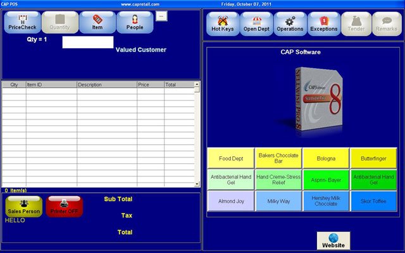Image resolution: width=405 pixels, height=253 pixels.
Task: Click the Item ID column header
Action: click(51, 85)
